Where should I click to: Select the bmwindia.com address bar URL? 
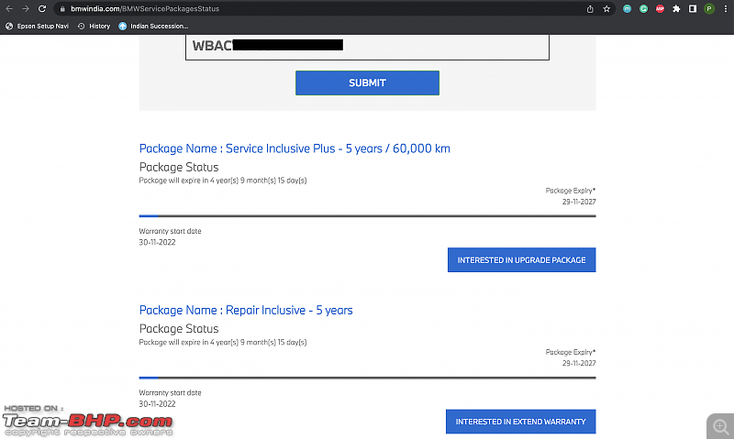coord(145,9)
